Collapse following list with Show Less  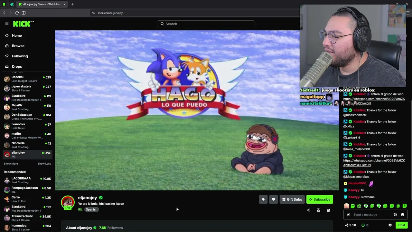coord(44,164)
